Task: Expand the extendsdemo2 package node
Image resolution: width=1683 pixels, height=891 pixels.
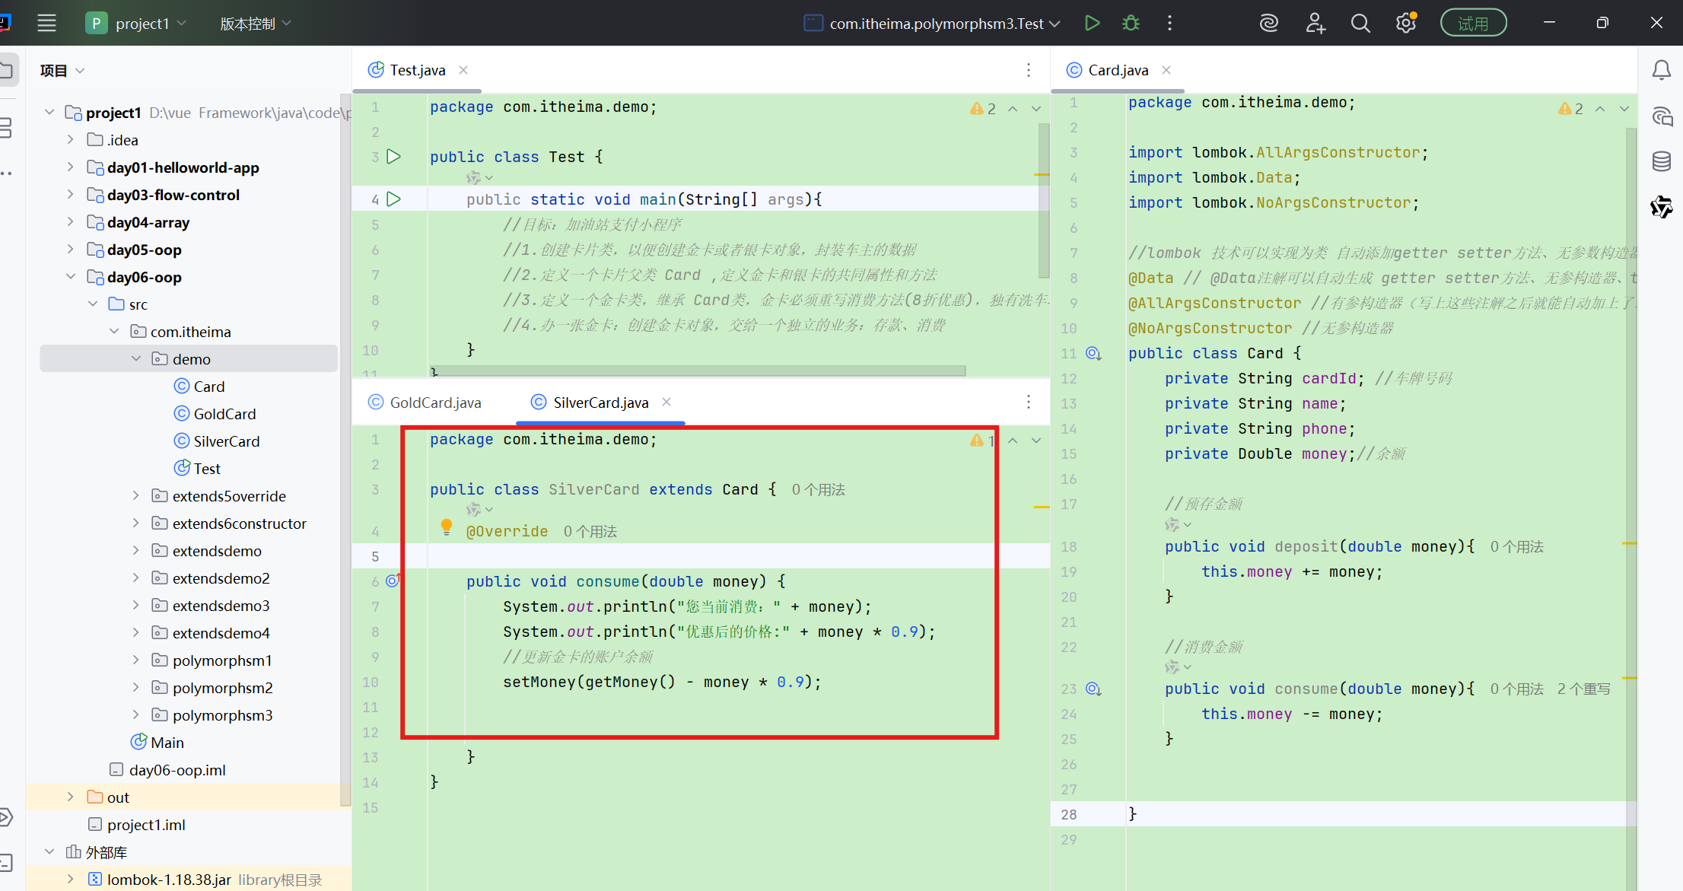Action: click(x=135, y=578)
